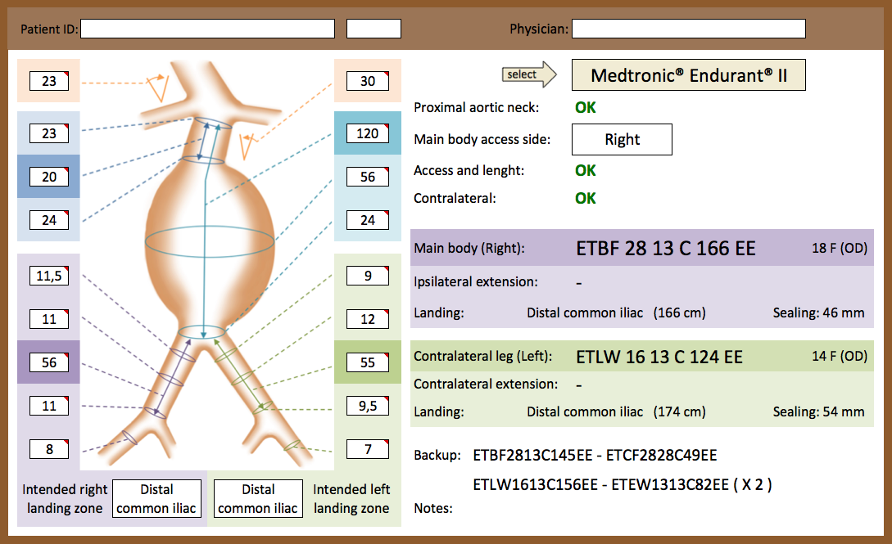Viewport: 892px width, 544px height.
Task: Select the 11,5 value field
Action: click(49, 276)
